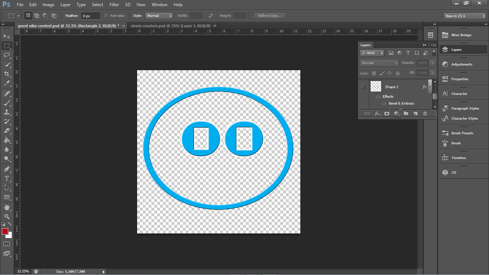This screenshot has height=275, width=489.
Task: Select the Lasso tool
Action: (x=7, y=55)
